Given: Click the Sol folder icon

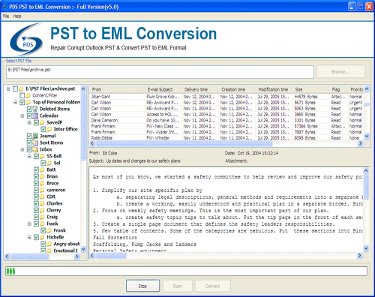Looking at the screenshot, I should point(49,163).
